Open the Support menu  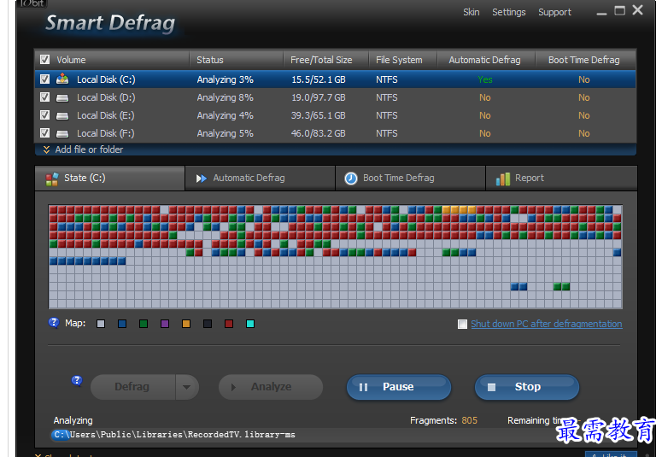[x=554, y=12]
